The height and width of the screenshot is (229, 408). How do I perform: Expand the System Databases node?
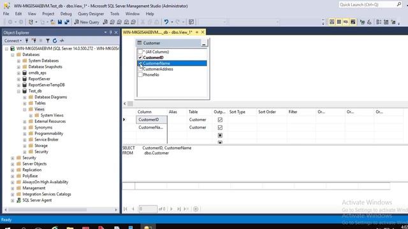18,61
